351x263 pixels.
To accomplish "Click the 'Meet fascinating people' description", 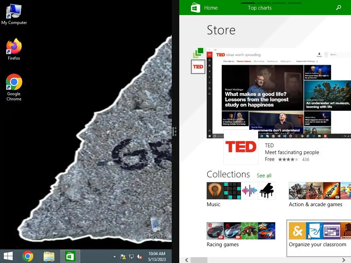I will [x=292, y=152].
